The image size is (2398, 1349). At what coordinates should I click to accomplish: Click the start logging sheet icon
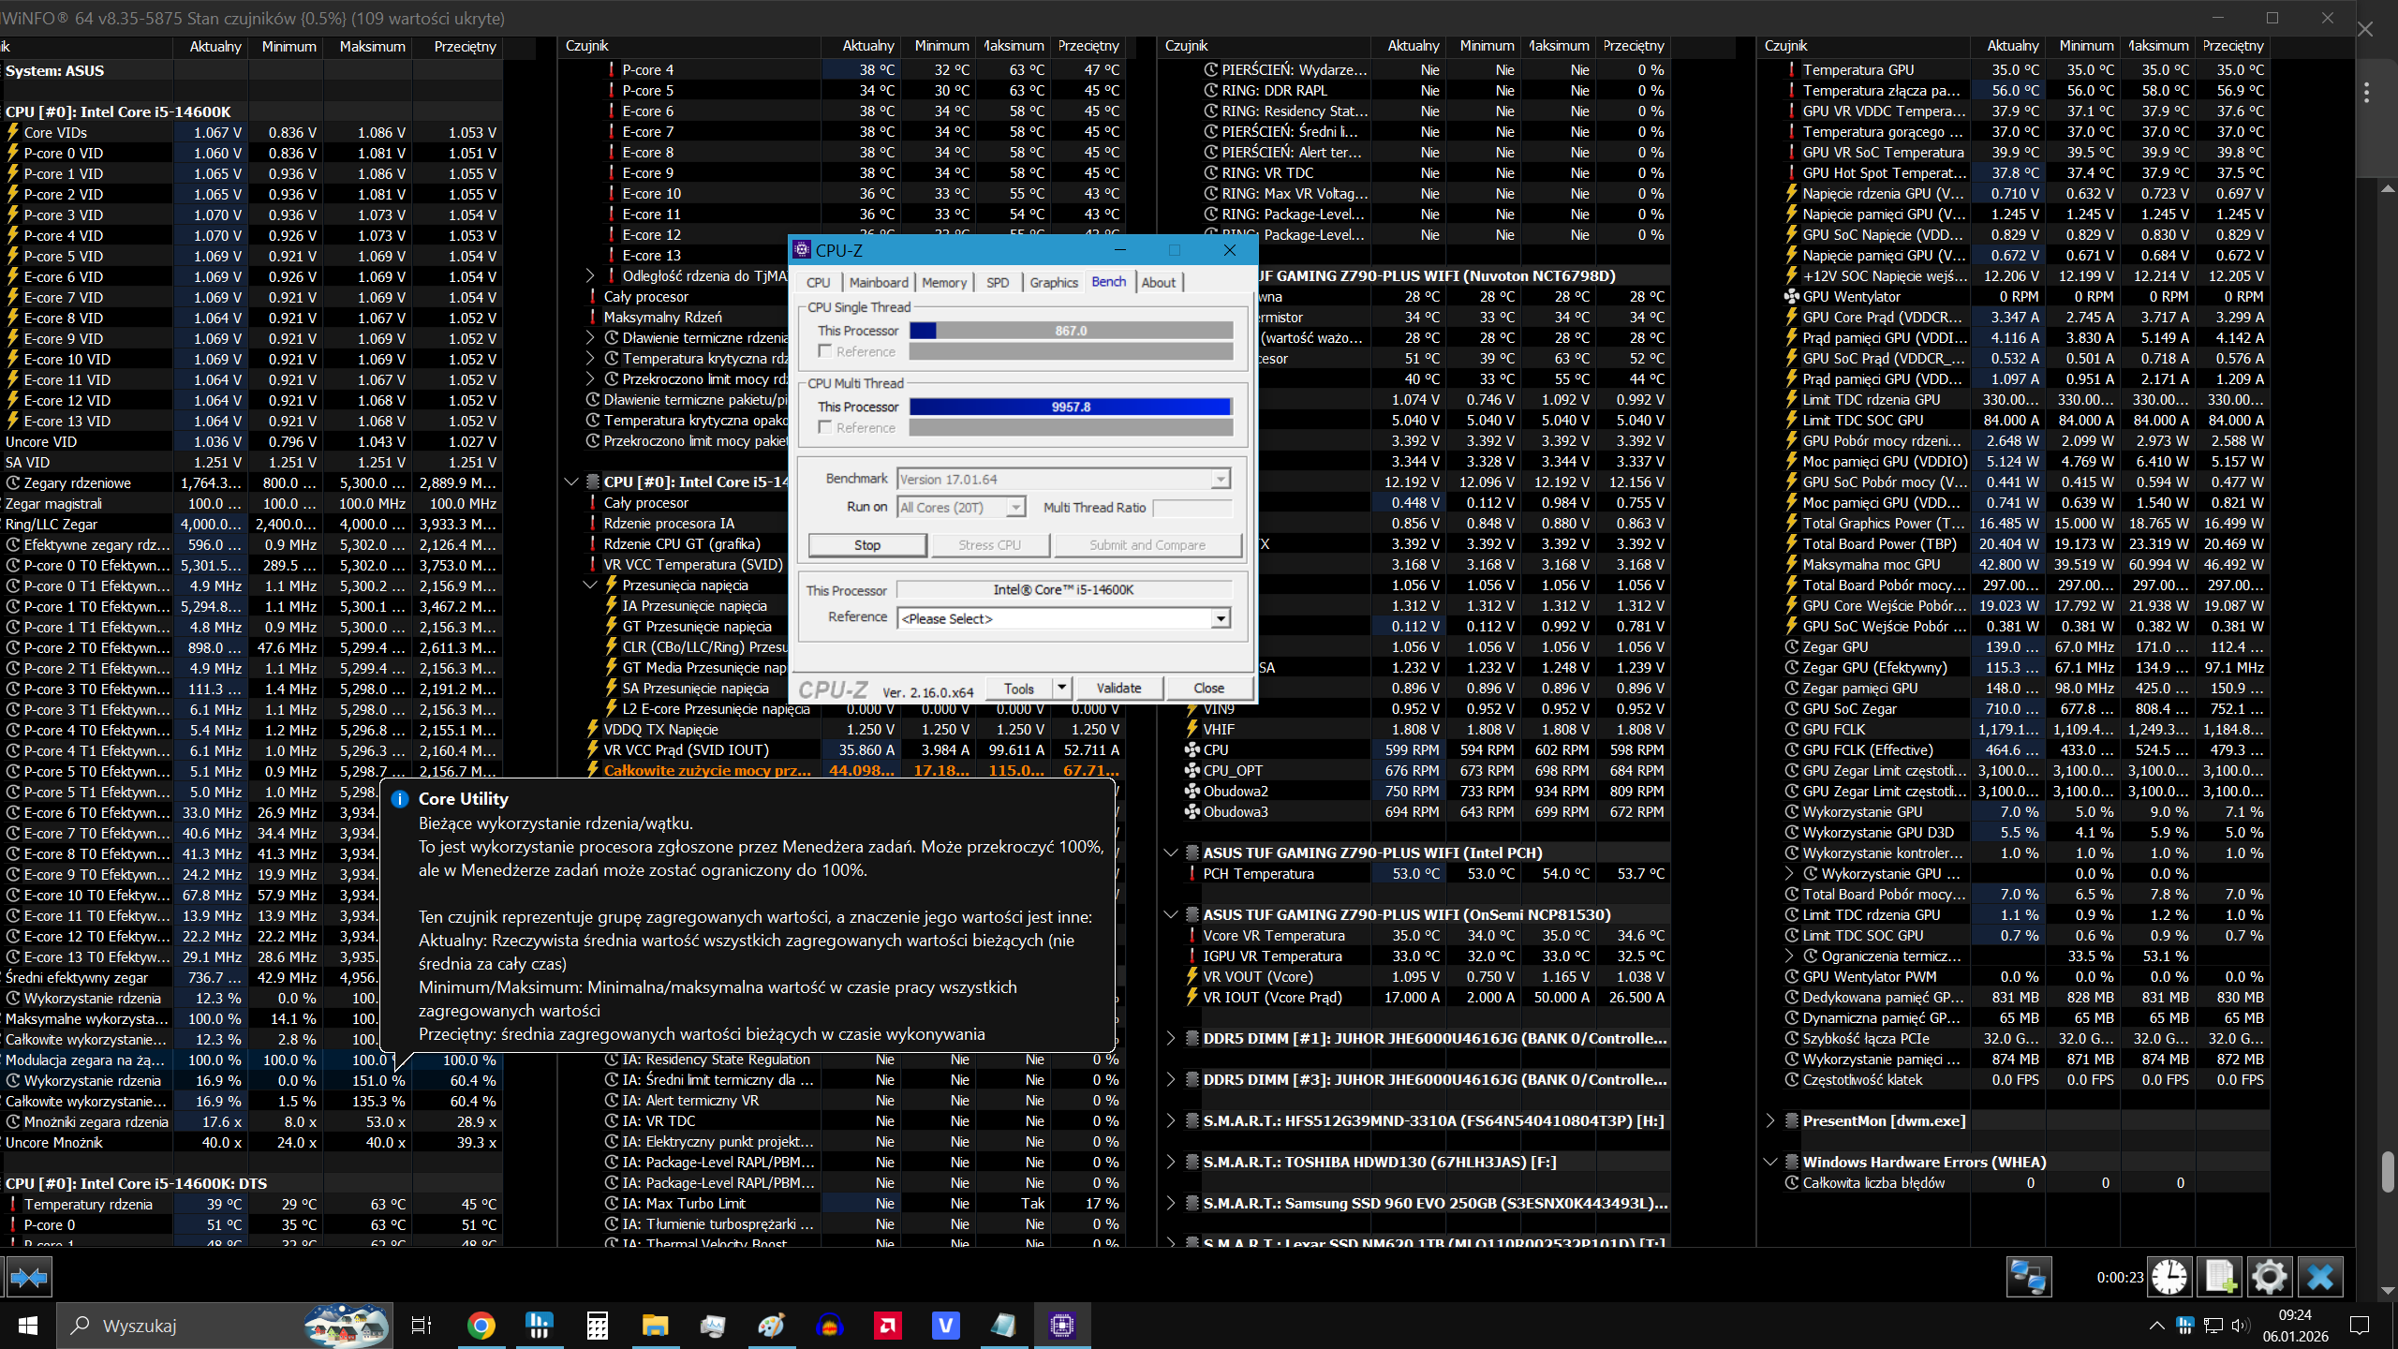coord(2221,1277)
